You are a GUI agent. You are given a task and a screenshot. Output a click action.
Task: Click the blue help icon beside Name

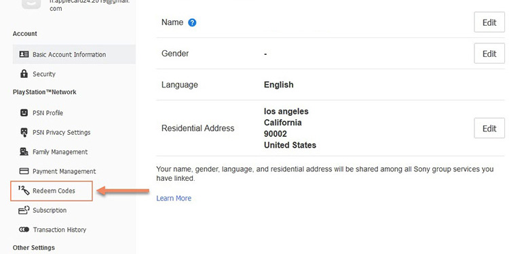point(192,22)
